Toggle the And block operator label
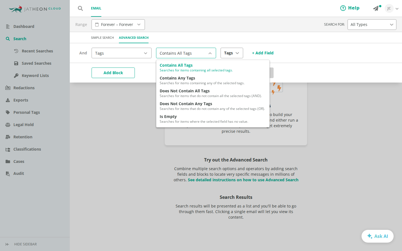The height and width of the screenshot is (251, 402). [83, 53]
